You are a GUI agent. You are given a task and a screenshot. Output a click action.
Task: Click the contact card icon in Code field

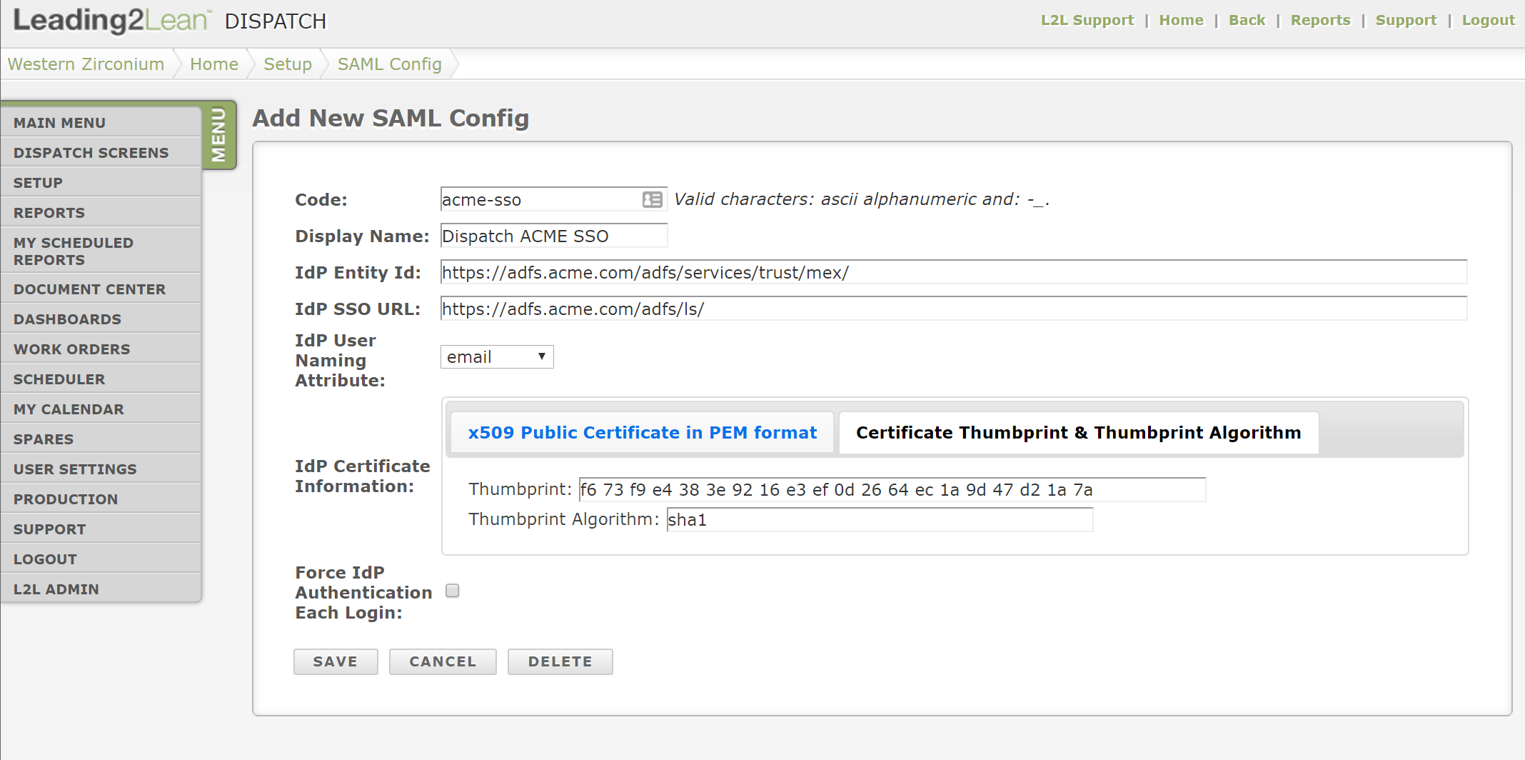pos(652,199)
